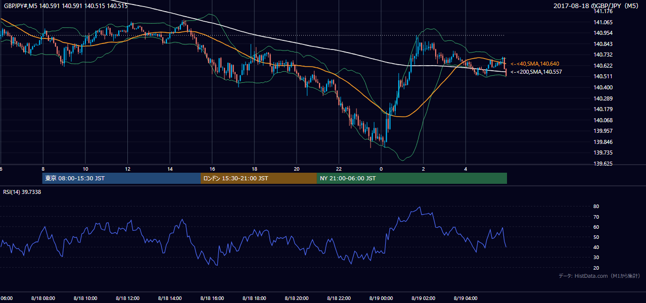Click the RSI scale value 80
The image size is (646, 303).
596,207
